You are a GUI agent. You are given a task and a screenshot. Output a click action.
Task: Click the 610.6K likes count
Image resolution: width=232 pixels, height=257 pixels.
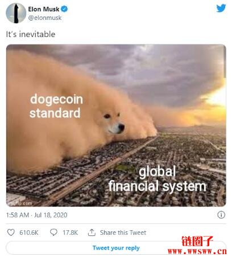click(29, 232)
